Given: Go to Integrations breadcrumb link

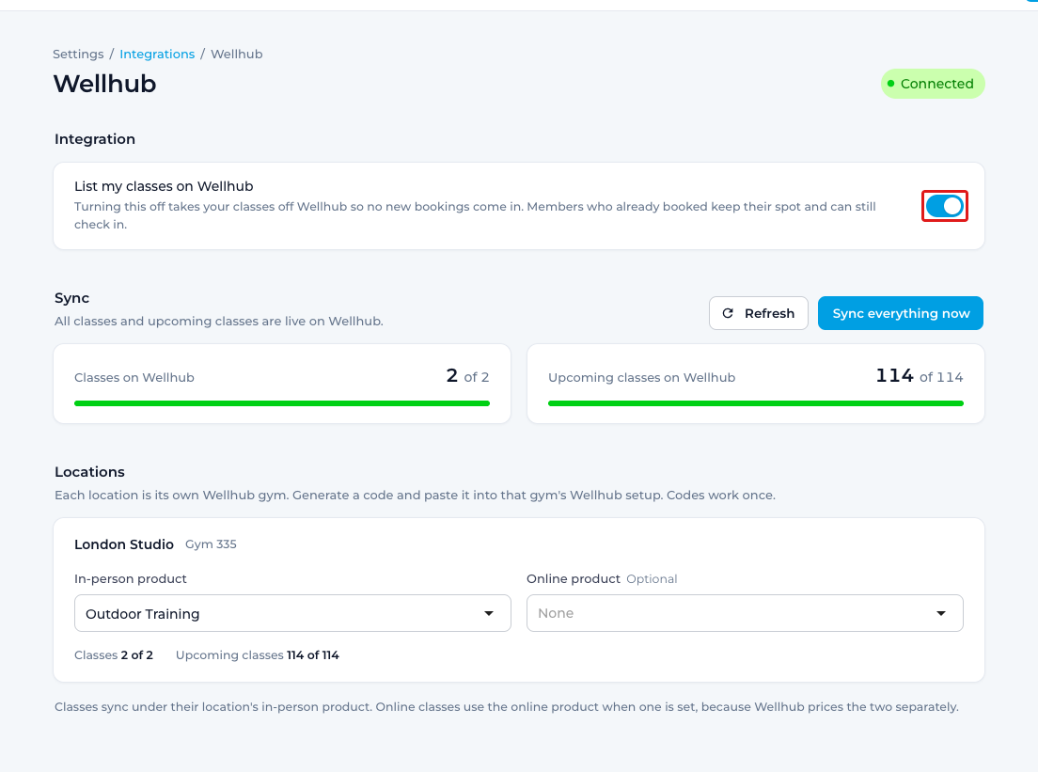Looking at the screenshot, I should 157,55.
